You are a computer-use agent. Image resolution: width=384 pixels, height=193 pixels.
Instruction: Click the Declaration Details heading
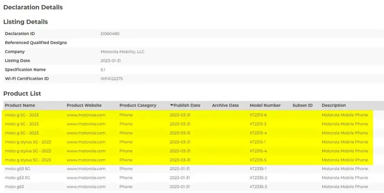coord(33,7)
